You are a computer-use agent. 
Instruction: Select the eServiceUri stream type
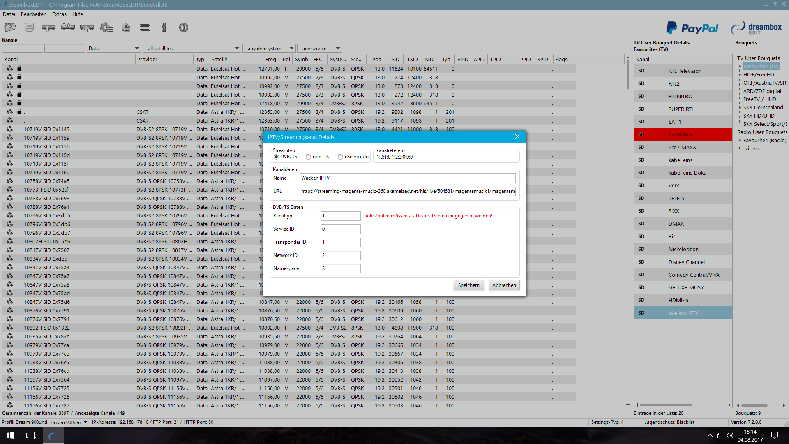[340, 157]
